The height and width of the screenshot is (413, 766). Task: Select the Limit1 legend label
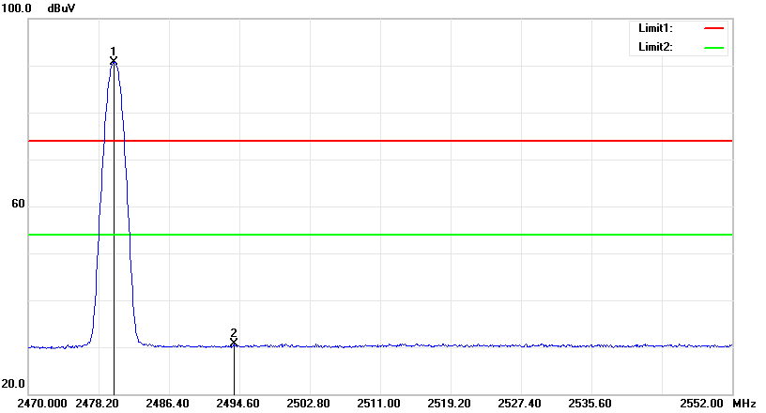click(655, 28)
